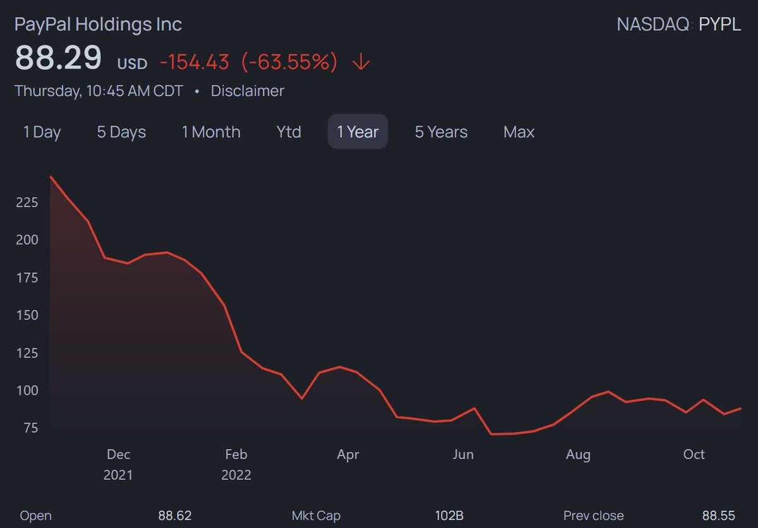Screen dimensions: 758x528
Task: Select the highlighted 1 Year tab
Action: 358,132
